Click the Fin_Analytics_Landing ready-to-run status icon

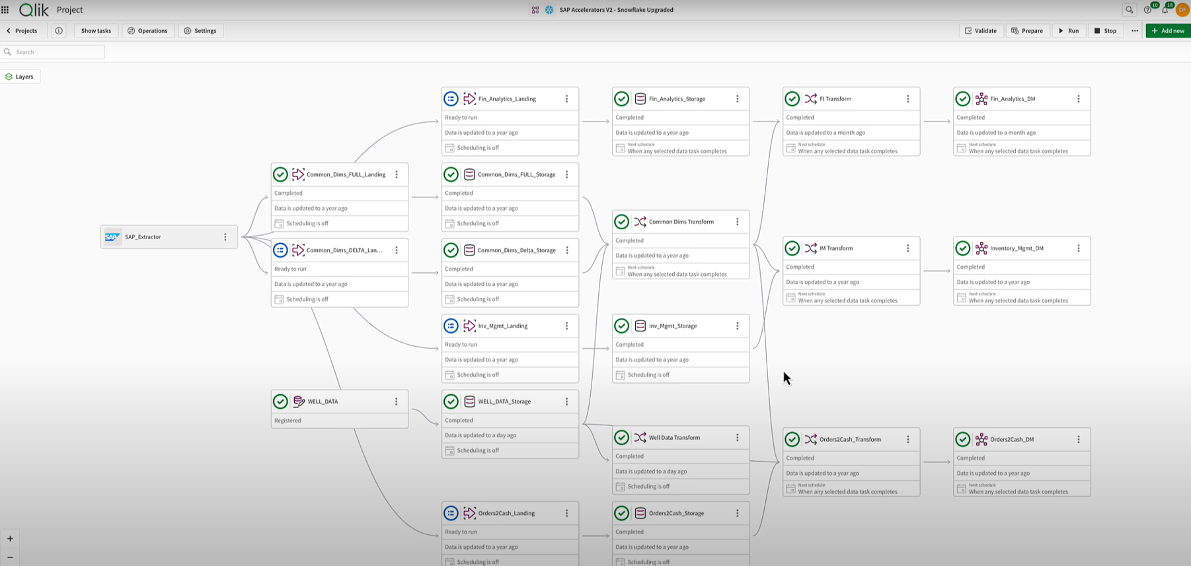point(451,99)
